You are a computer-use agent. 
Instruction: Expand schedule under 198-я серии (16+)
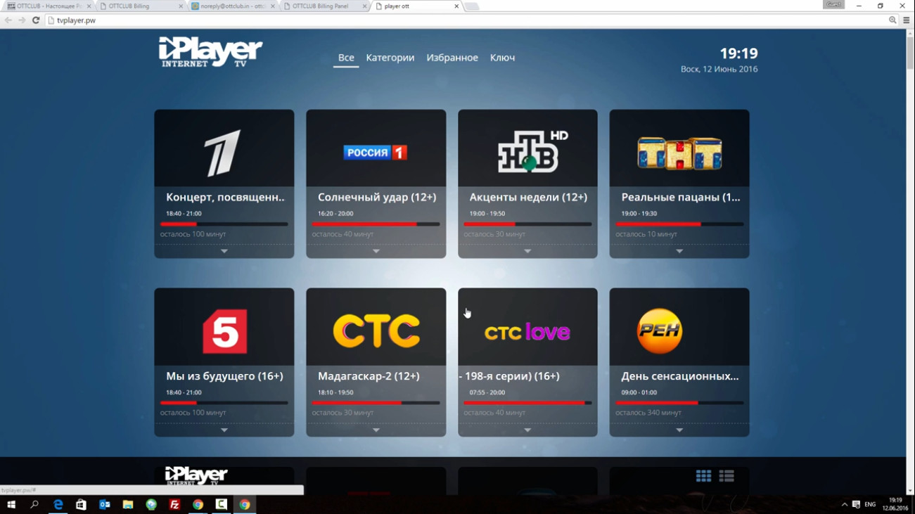[527, 430]
